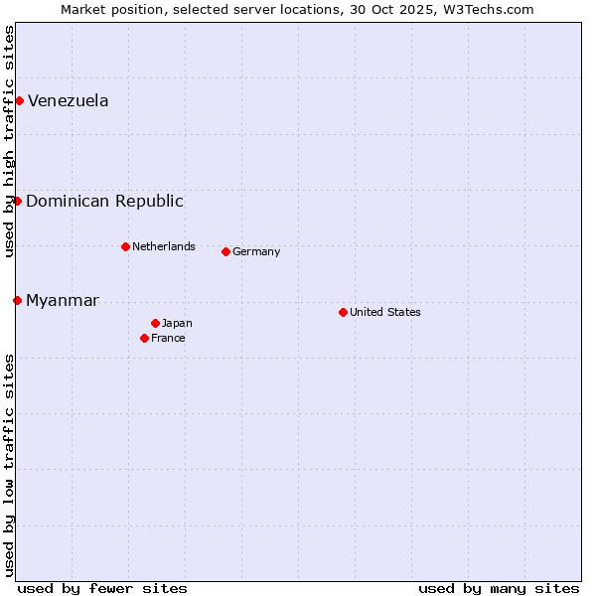Click the 'used by many sites' axis label

499,588
